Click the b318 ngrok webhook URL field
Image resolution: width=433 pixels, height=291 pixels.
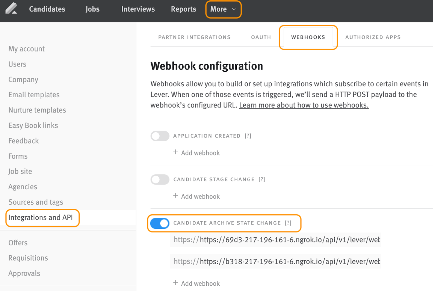[275, 262]
